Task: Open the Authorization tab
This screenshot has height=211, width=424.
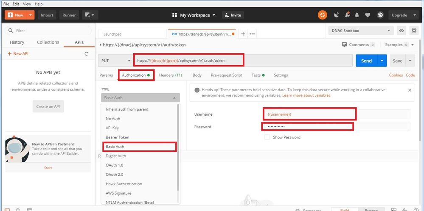Action: point(136,75)
